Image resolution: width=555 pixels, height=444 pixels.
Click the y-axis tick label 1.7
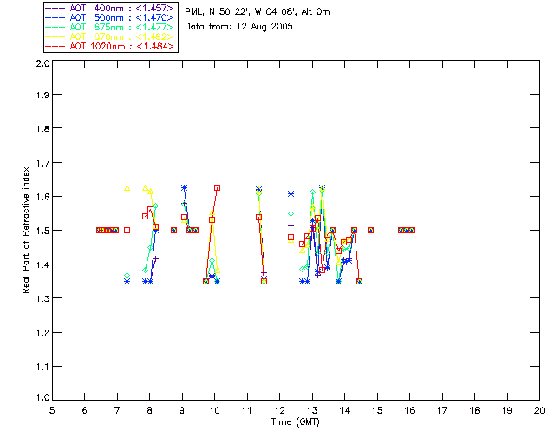(42, 163)
